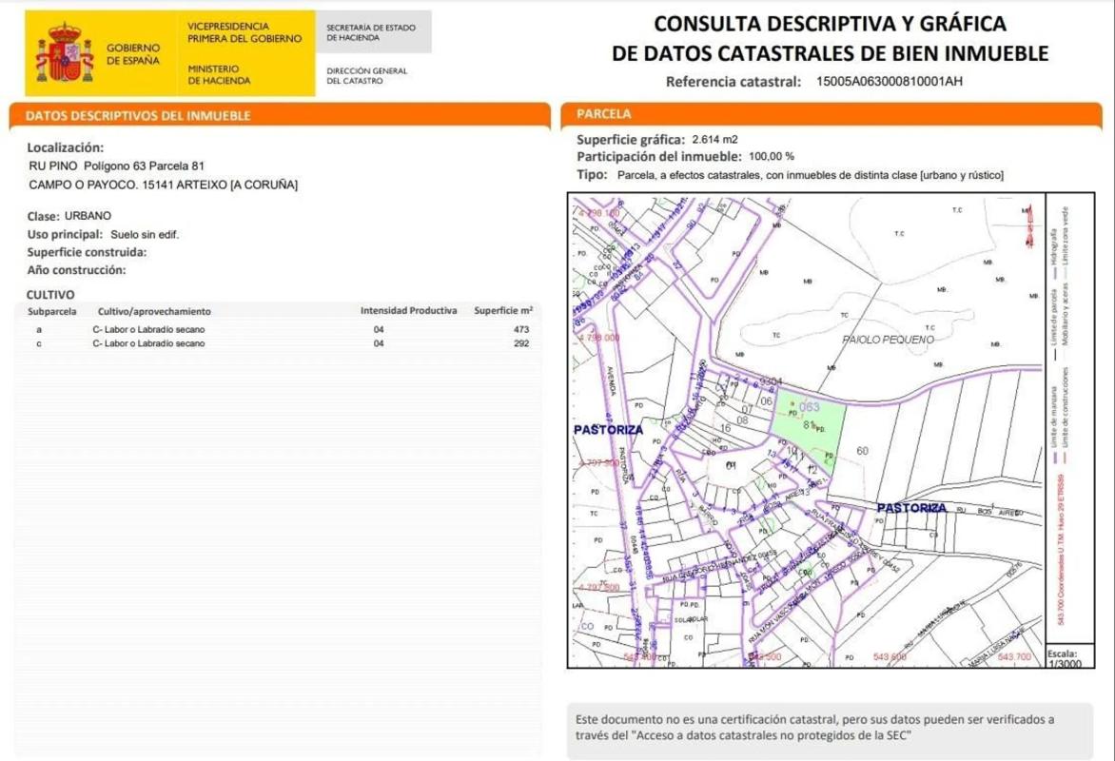Click the yellow Gobierno de España banner
The image size is (1115, 761).
(x=169, y=53)
